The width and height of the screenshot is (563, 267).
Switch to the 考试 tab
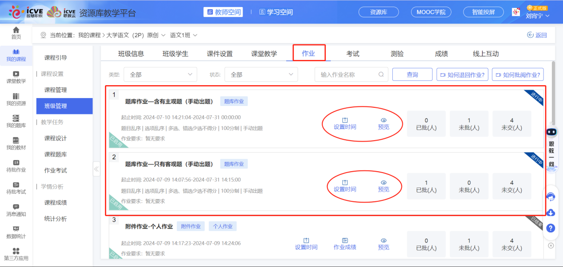(352, 53)
